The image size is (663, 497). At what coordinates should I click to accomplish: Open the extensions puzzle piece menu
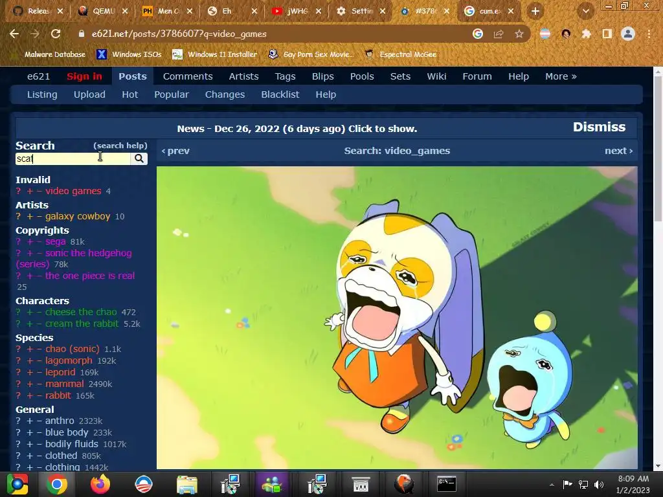click(587, 34)
